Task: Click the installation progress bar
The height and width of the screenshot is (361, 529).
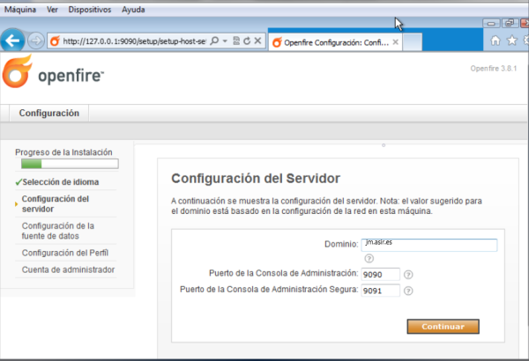Action: click(x=69, y=165)
